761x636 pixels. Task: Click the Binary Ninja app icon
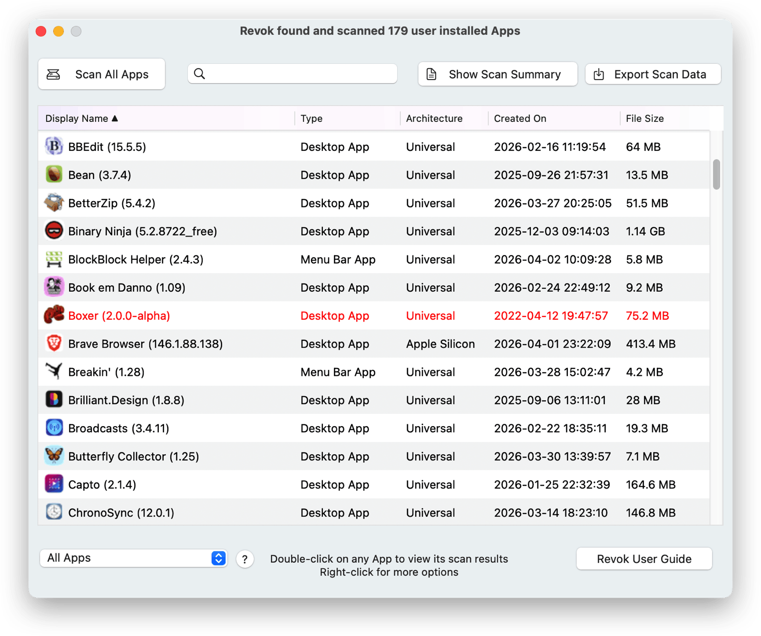pos(54,231)
